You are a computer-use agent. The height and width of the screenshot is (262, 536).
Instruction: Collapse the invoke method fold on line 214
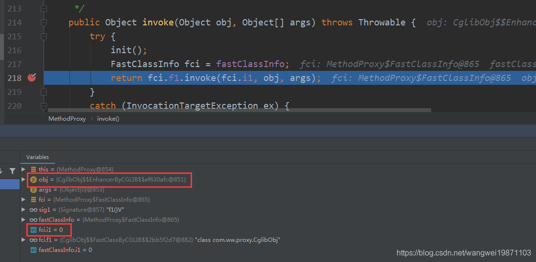[44, 23]
